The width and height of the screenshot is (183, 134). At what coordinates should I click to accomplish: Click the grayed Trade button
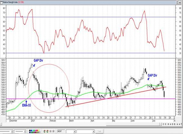(99, 131)
